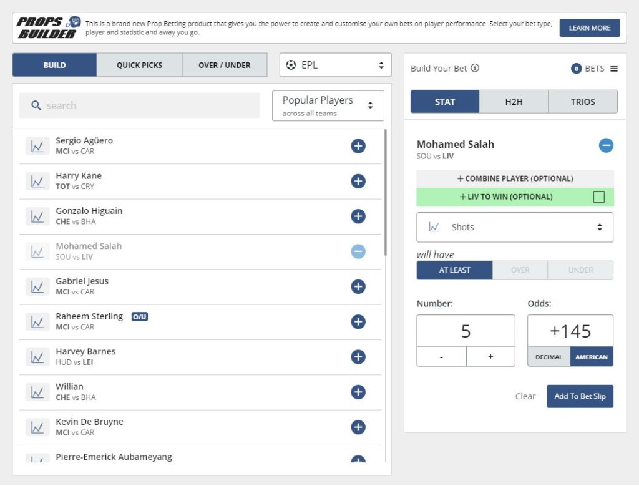Open stats chart for Harry Kane
The height and width of the screenshot is (486, 639).
37,182
